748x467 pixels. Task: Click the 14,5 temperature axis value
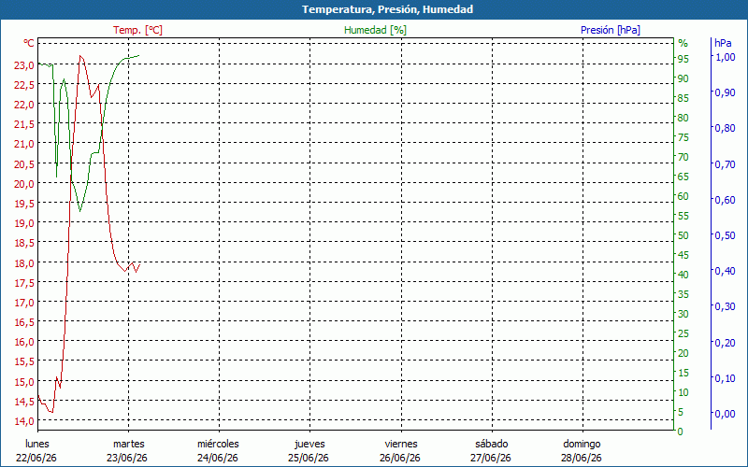pos(24,402)
